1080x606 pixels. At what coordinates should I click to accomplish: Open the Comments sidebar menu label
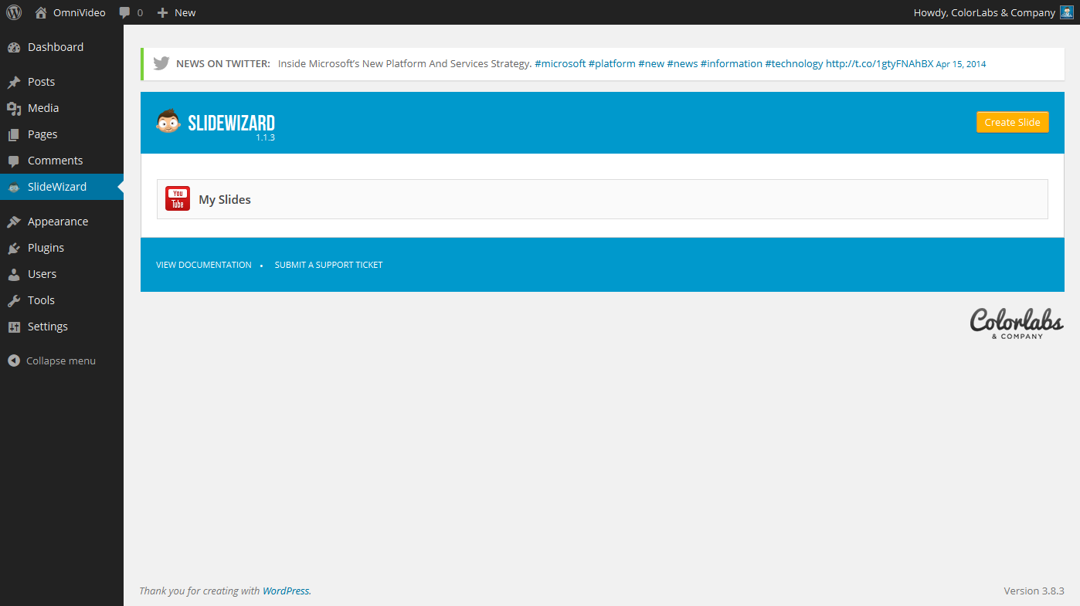click(x=55, y=161)
